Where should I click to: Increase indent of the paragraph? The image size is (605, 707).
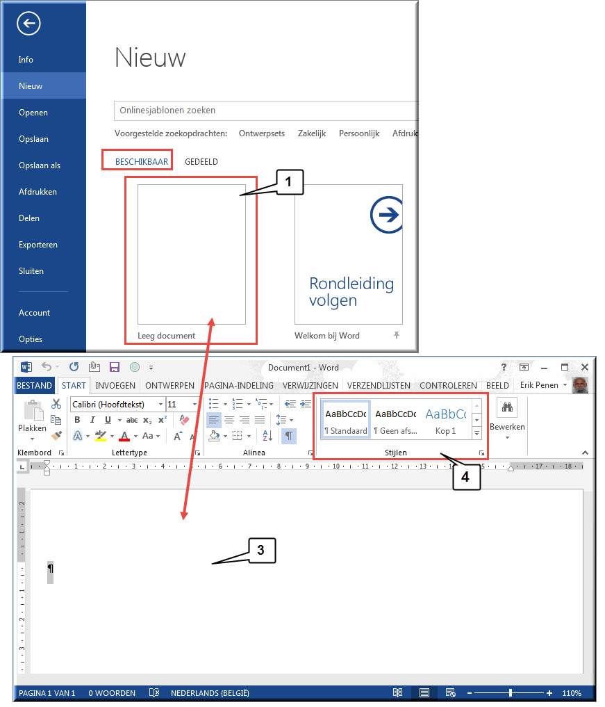pos(306,404)
